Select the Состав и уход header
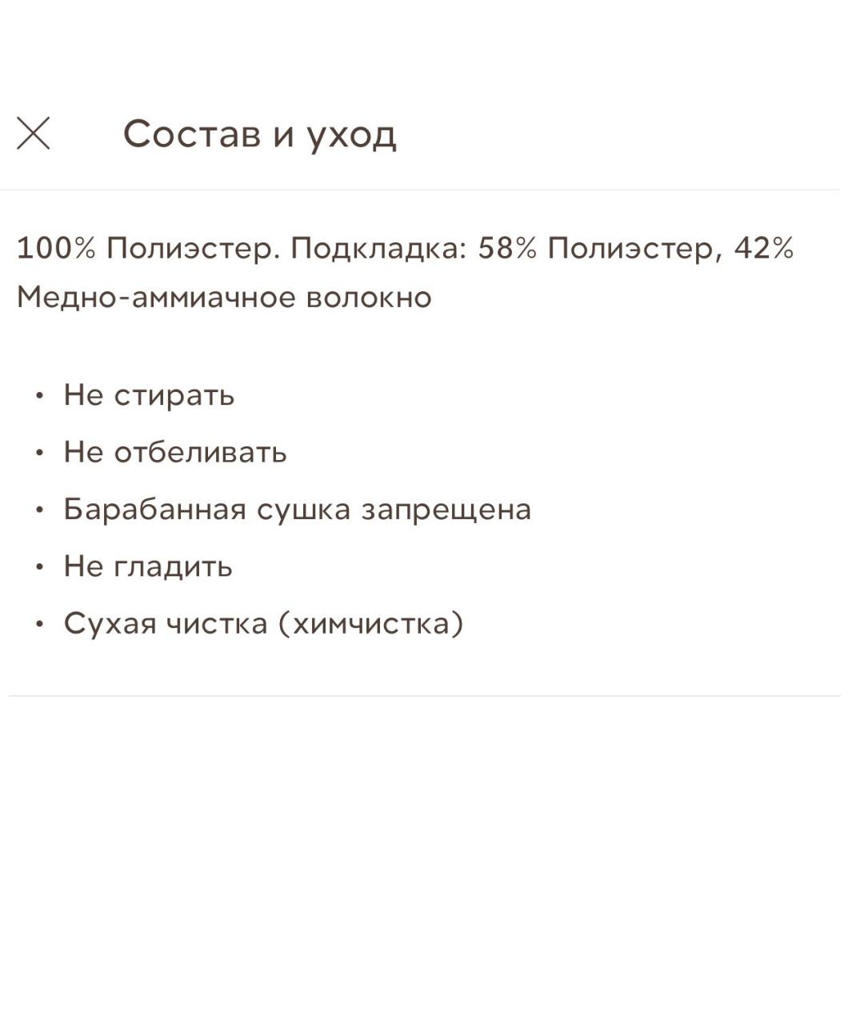Image resolution: width=864 pixels, height=1024 pixels. point(260,135)
